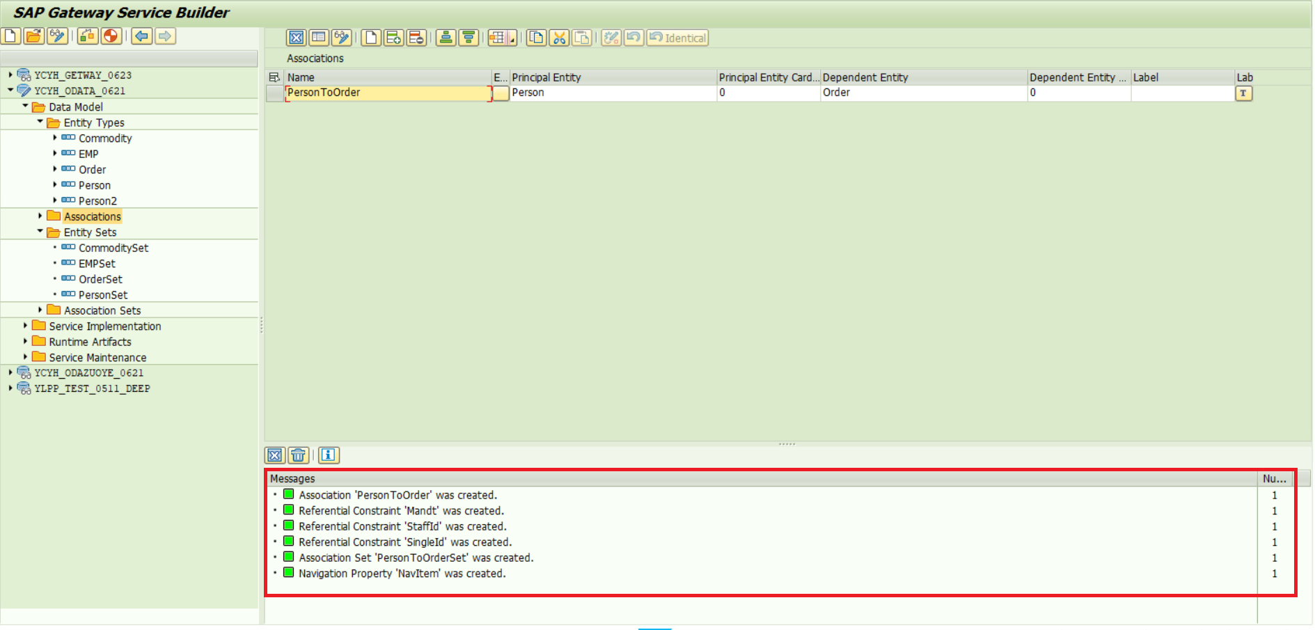Image resolution: width=1315 pixels, height=630 pixels.
Task: Select the Associations tree node
Action: pos(93,216)
